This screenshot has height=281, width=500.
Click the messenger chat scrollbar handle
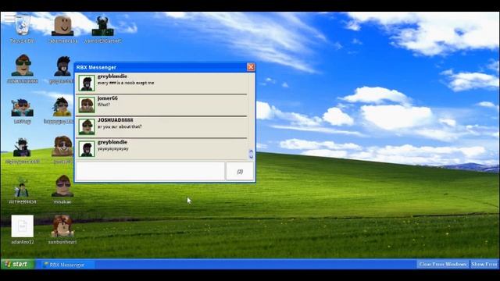tap(251, 155)
